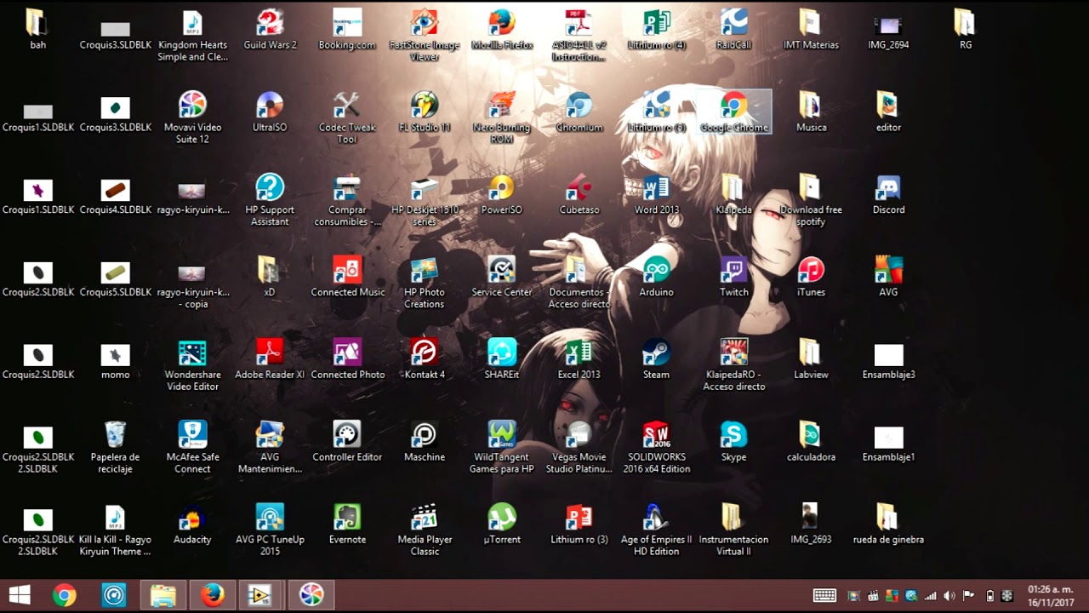This screenshot has width=1089, height=613.
Task: Click the taskbar clock and date
Action: coord(1051,595)
